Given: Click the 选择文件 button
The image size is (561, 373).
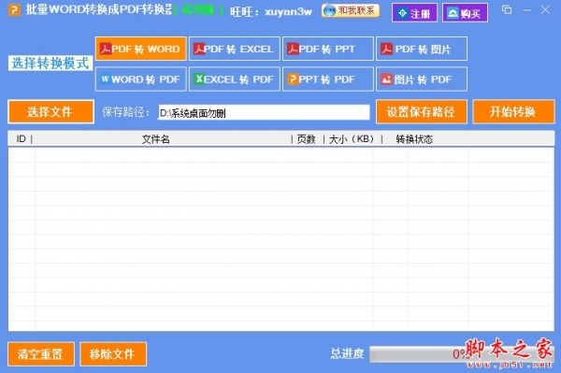Looking at the screenshot, I should pos(50,112).
